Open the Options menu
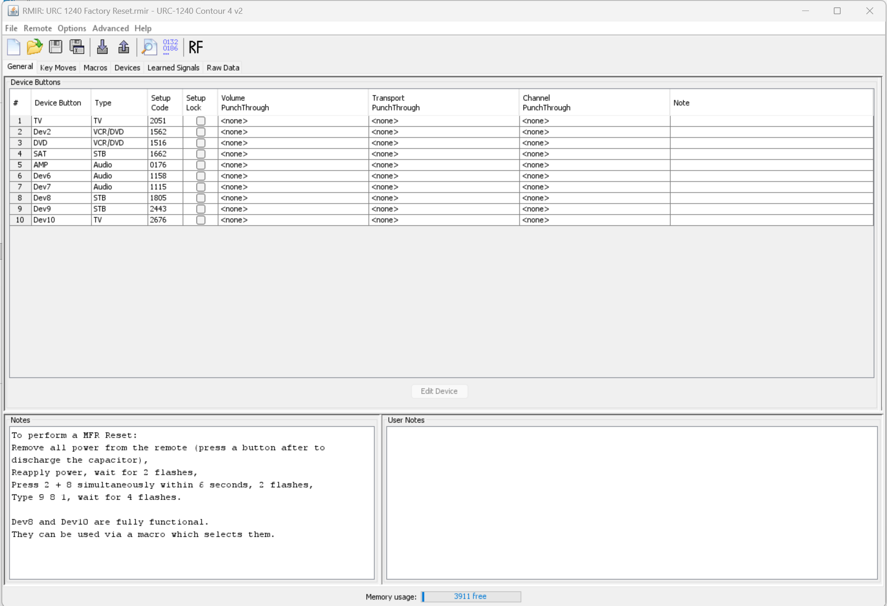This screenshot has height=606, width=887. point(72,28)
